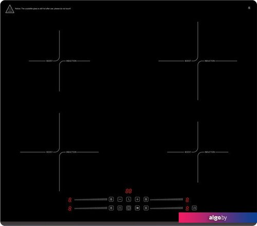Click the red 88 timer display
This screenshot has height=226, width=257.
128,191
